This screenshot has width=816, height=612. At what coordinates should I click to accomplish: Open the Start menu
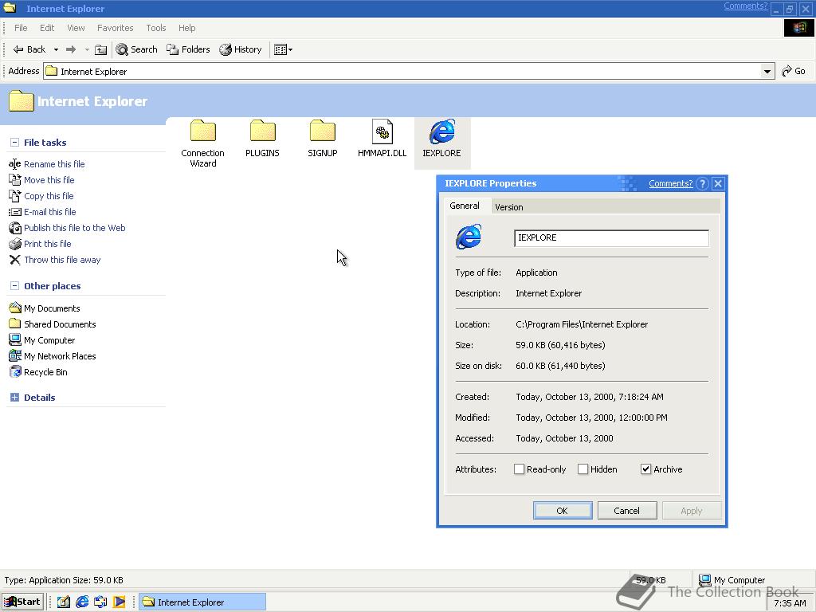coord(22,602)
